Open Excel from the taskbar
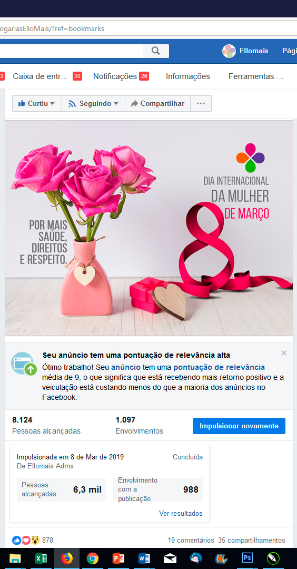 click(x=41, y=558)
